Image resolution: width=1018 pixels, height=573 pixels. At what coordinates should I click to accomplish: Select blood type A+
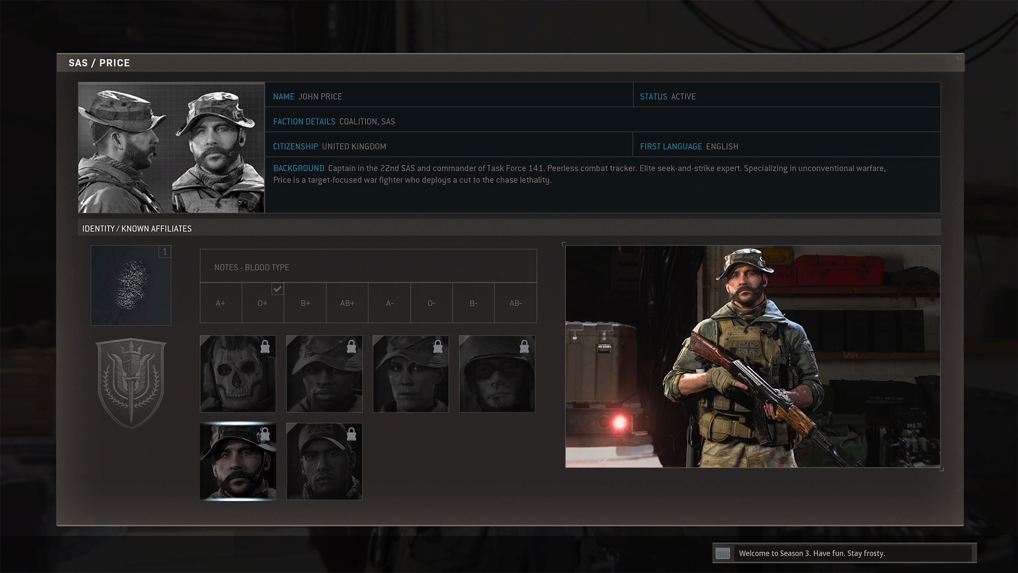point(221,303)
